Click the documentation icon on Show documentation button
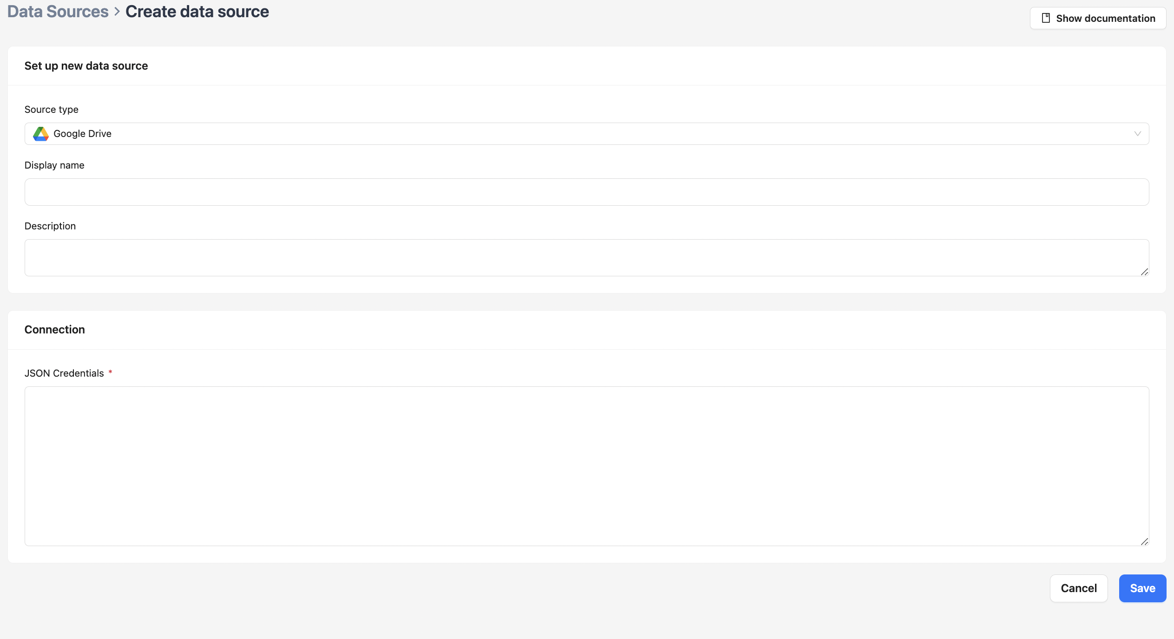 (x=1047, y=18)
